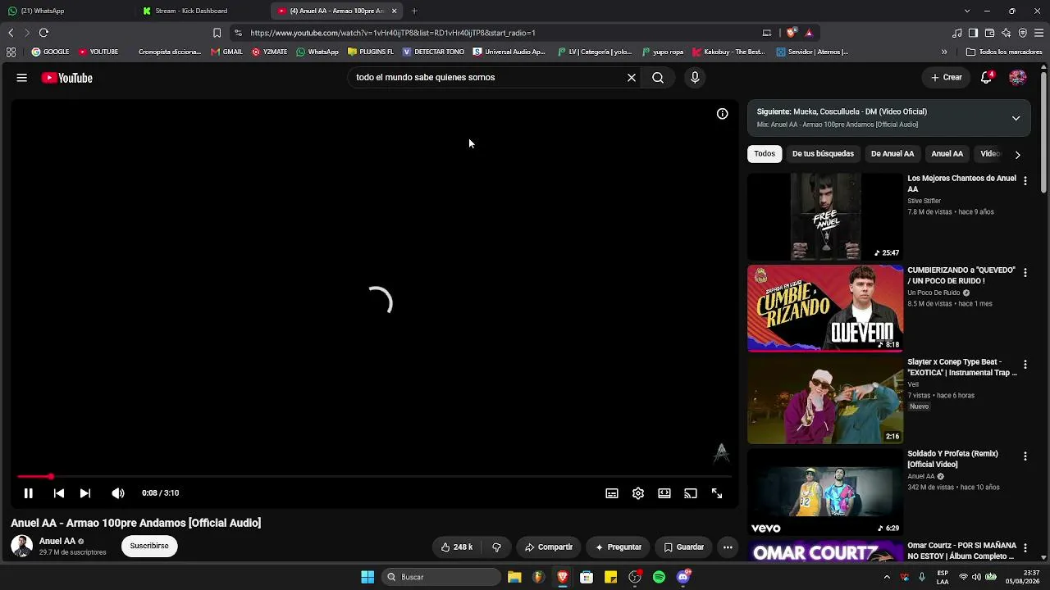Open YouTube notifications bell
Image resolution: width=1050 pixels, height=590 pixels.
pos(987,78)
